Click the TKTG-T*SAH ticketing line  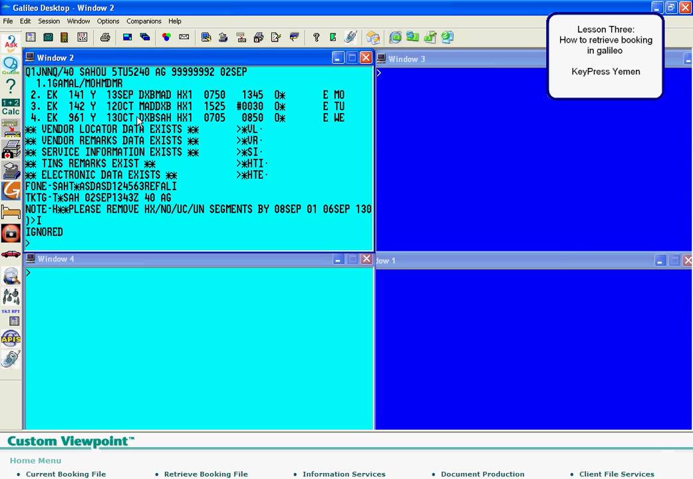coord(98,198)
